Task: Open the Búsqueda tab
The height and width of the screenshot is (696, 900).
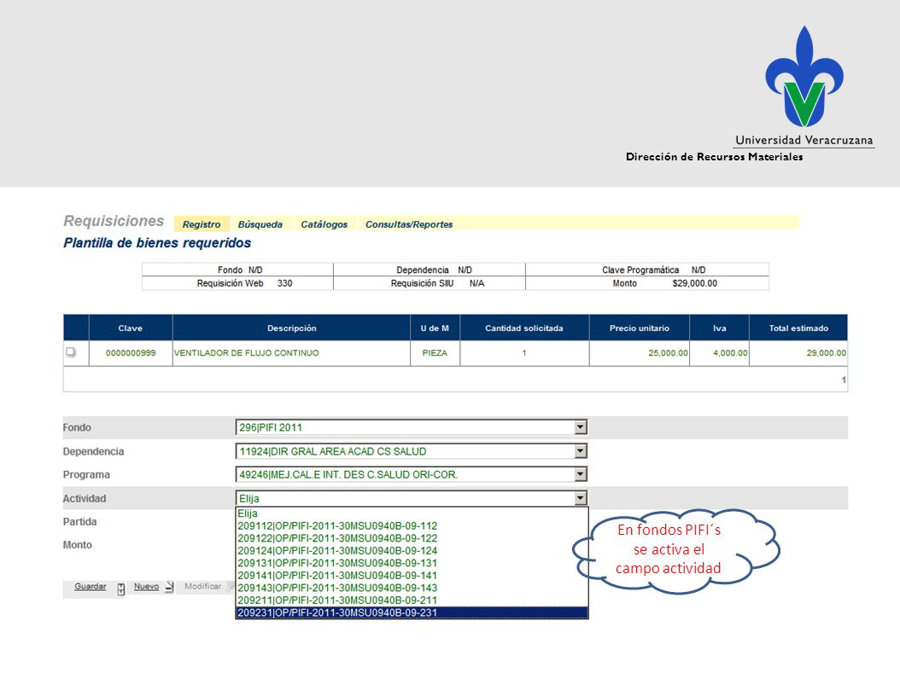Action: pos(260,224)
